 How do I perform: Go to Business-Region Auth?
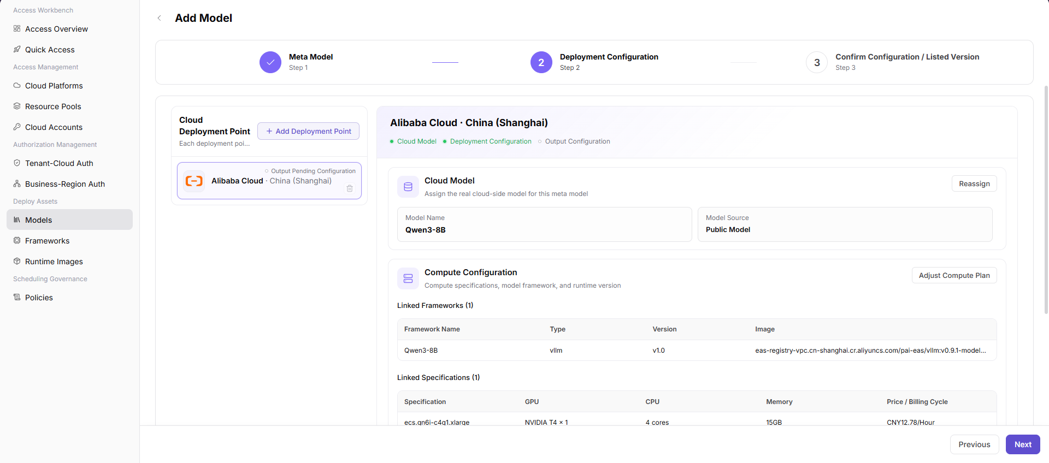point(69,184)
